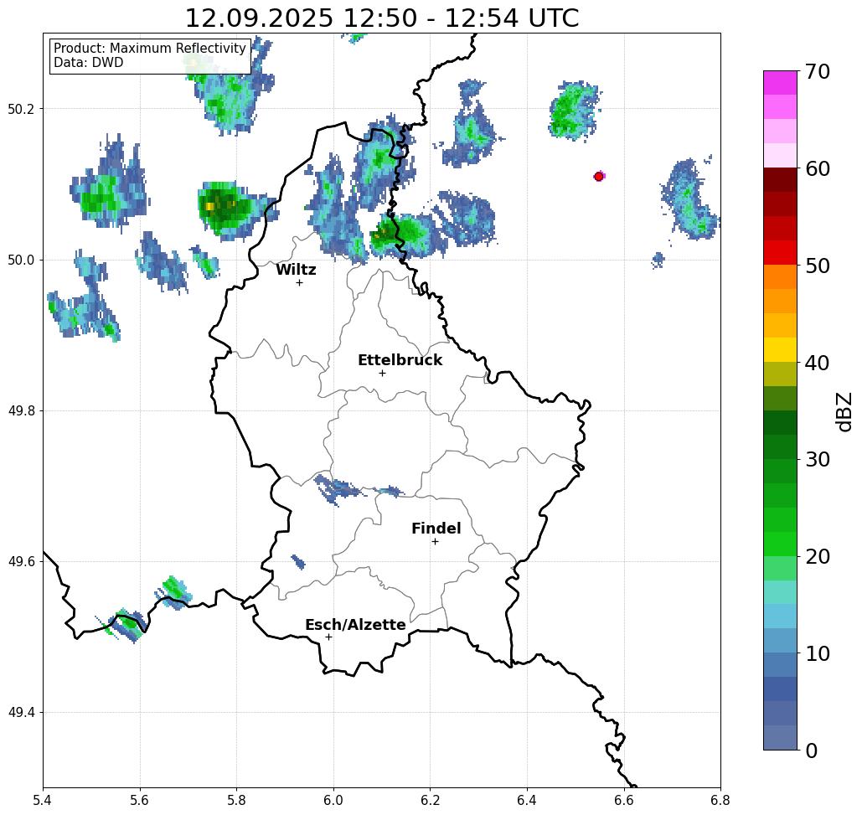Image resolution: width=862 pixels, height=815 pixels.
Task: Click the magenta top segment of the colorbar
Action: 780,83
